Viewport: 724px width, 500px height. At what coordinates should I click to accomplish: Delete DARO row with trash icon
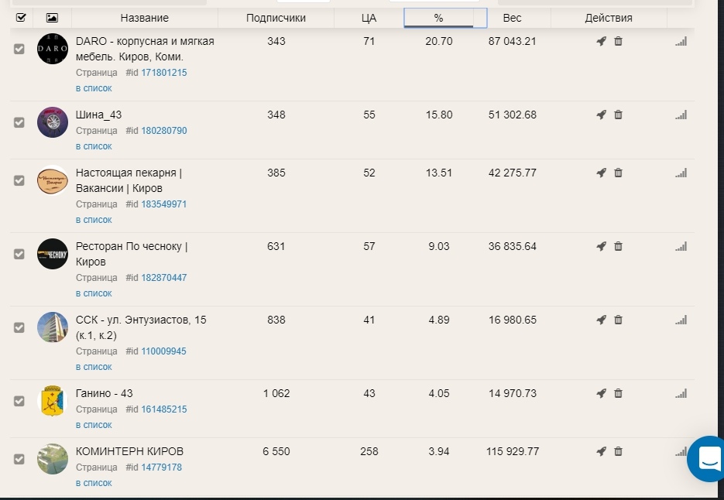click(x=618, y=41)
